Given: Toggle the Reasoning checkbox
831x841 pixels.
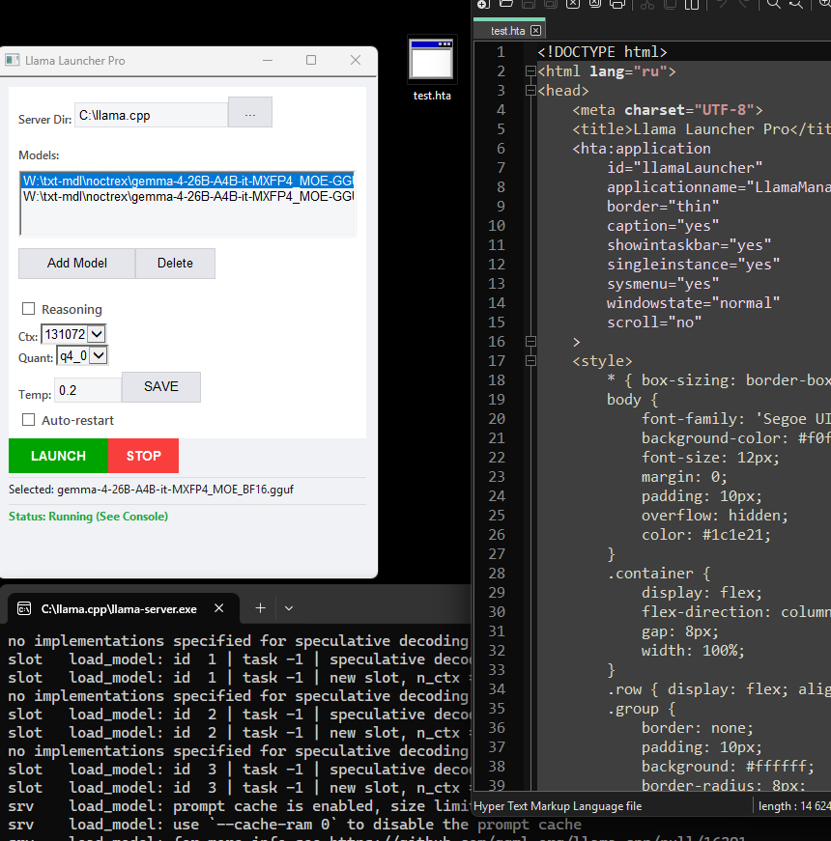Looking at the screenshot, I should (x=28, y=309).
